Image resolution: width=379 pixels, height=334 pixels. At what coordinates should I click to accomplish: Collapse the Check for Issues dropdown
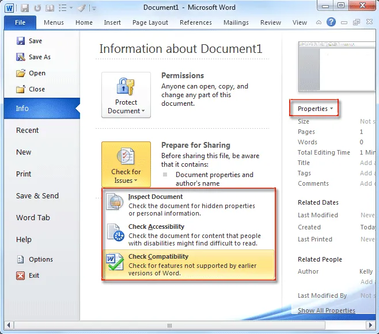click(x=126, y=165)
